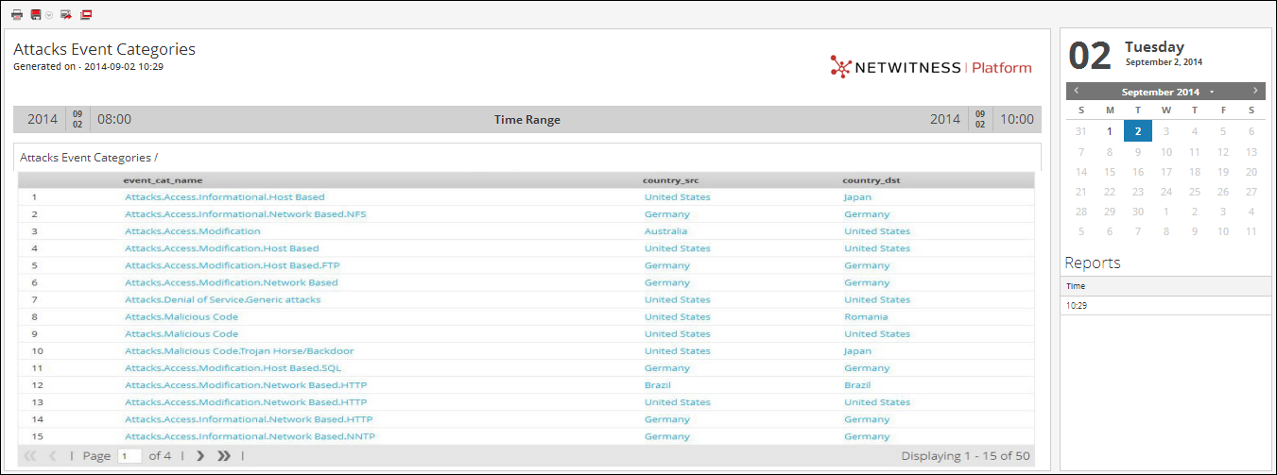The width and height of the screenshot is (1277, 475).
Task: Click the Time column header in Reports
Action: [x=1165, y=286]
